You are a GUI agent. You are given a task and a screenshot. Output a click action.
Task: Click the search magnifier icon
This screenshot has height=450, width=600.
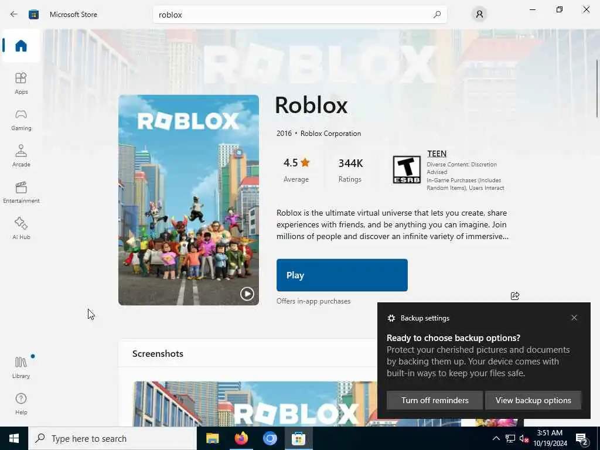(x=437, y=15)
